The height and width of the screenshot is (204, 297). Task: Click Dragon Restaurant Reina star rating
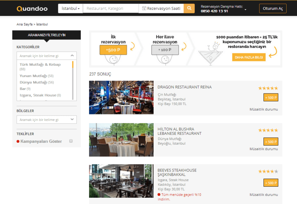[268, 88]
